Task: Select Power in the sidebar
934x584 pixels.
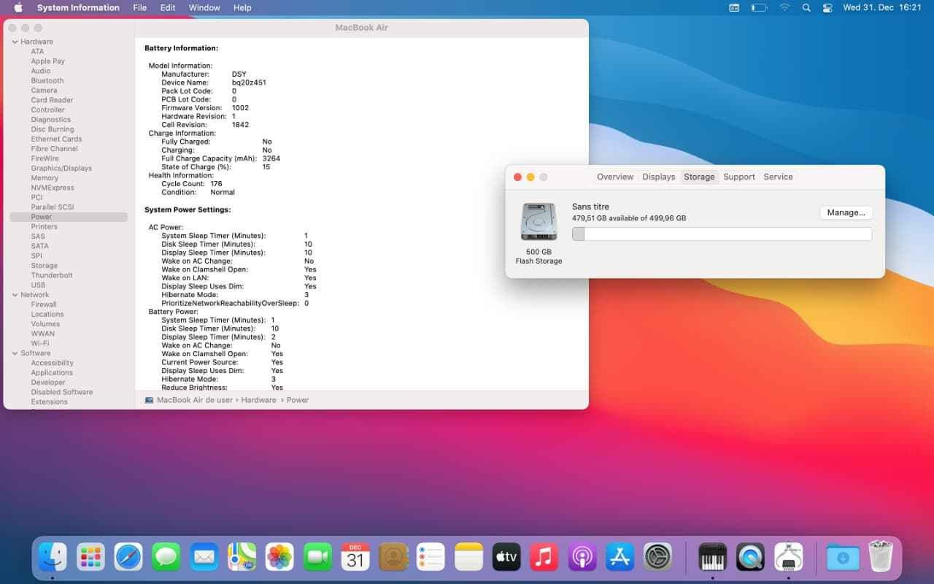Action: pos(69,217)
